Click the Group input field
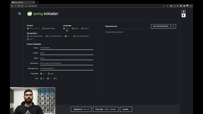Viewport: 203px width, 114px height. click(67, 48)
